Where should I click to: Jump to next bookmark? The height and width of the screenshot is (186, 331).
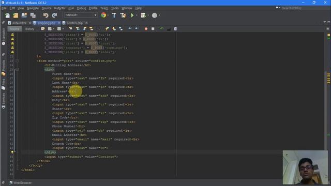click(114, 29)
